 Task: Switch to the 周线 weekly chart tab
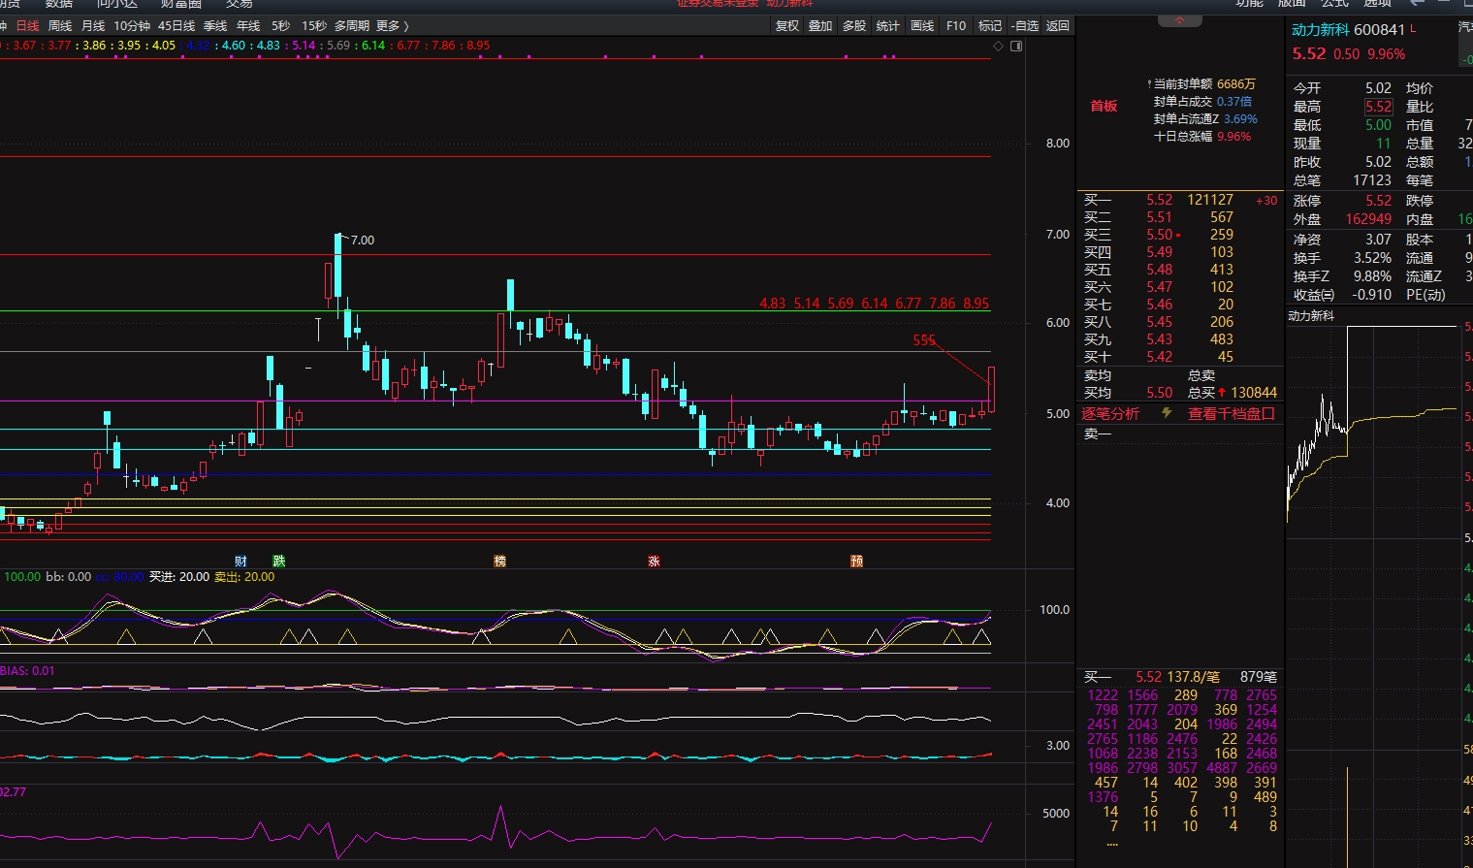point(60,26)
